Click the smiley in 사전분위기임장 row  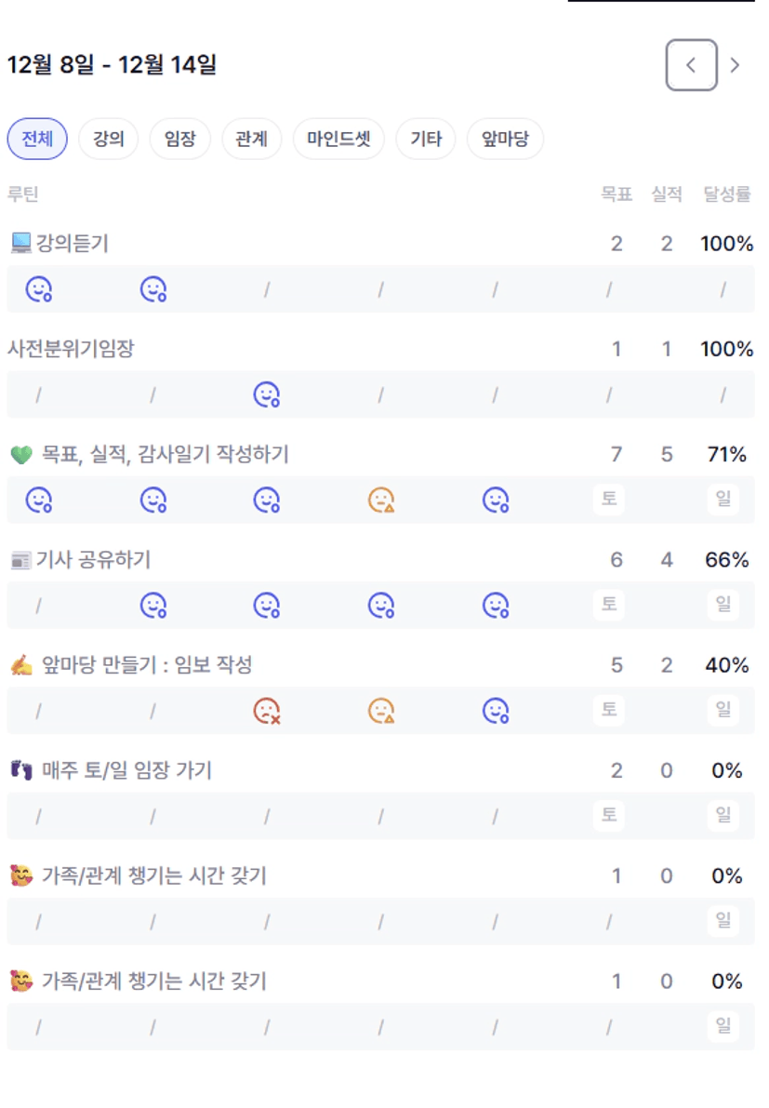pyautogui.click(x=267, y=395)
